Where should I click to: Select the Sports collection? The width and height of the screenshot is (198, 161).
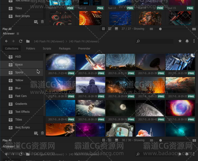pyautogui.click(x=22, y=72)
